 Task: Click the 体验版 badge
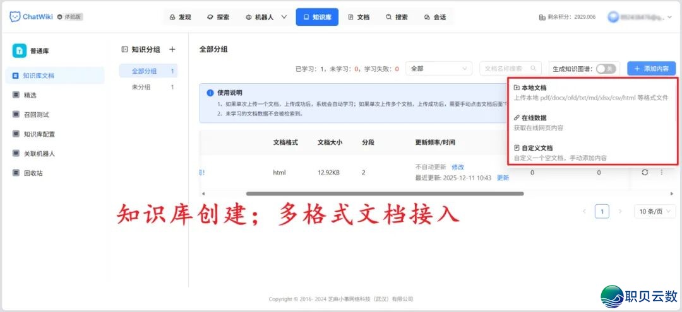[70, 17]
